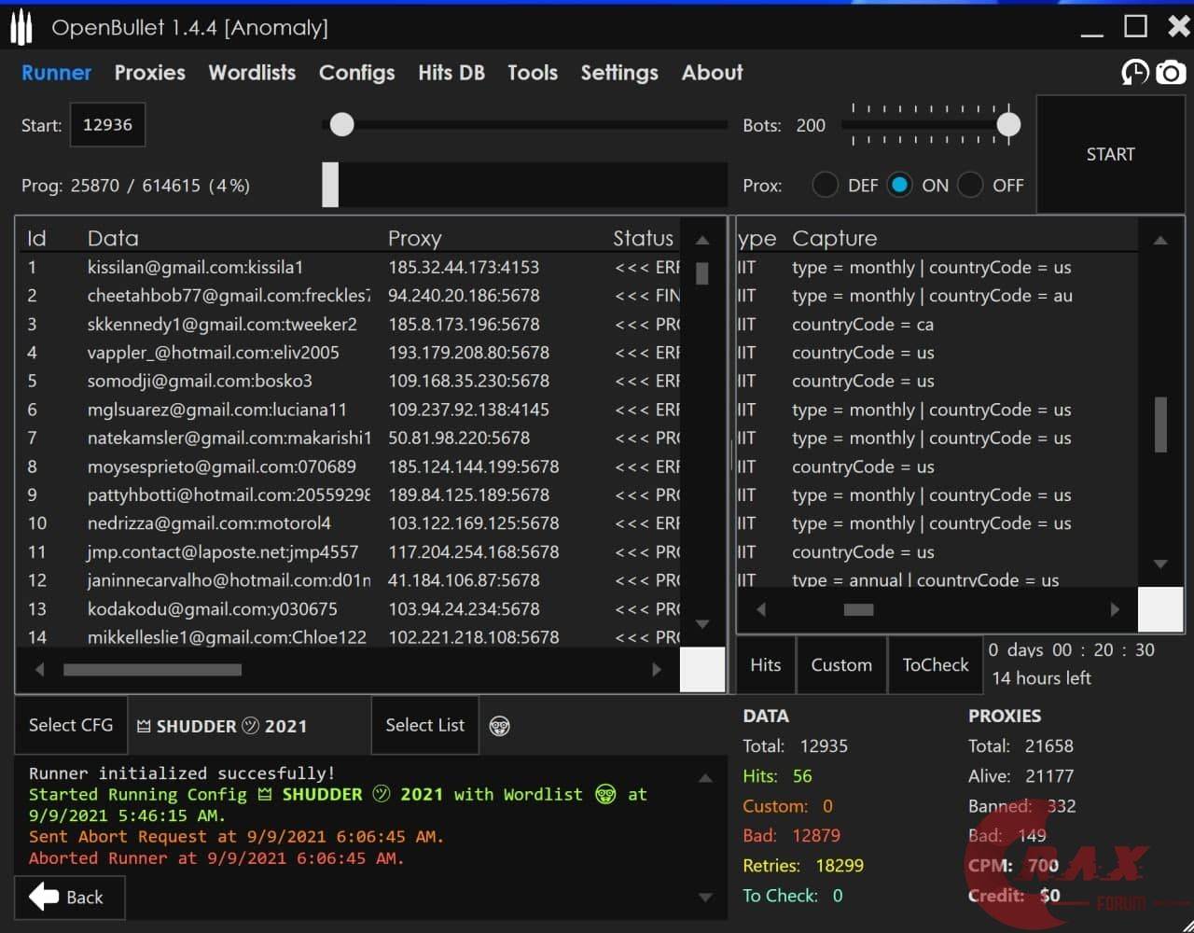Minimize the OpenBullet window
1194x933 pixels.
click(x=1092, y=34)
